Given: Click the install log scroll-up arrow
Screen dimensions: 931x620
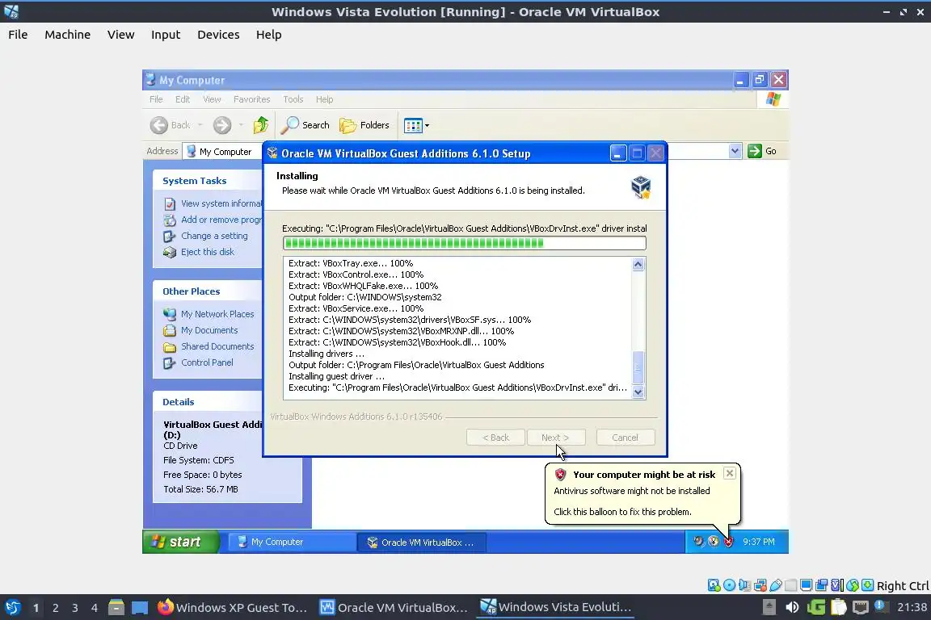Looking at the screenshot, I should [638, 264].
